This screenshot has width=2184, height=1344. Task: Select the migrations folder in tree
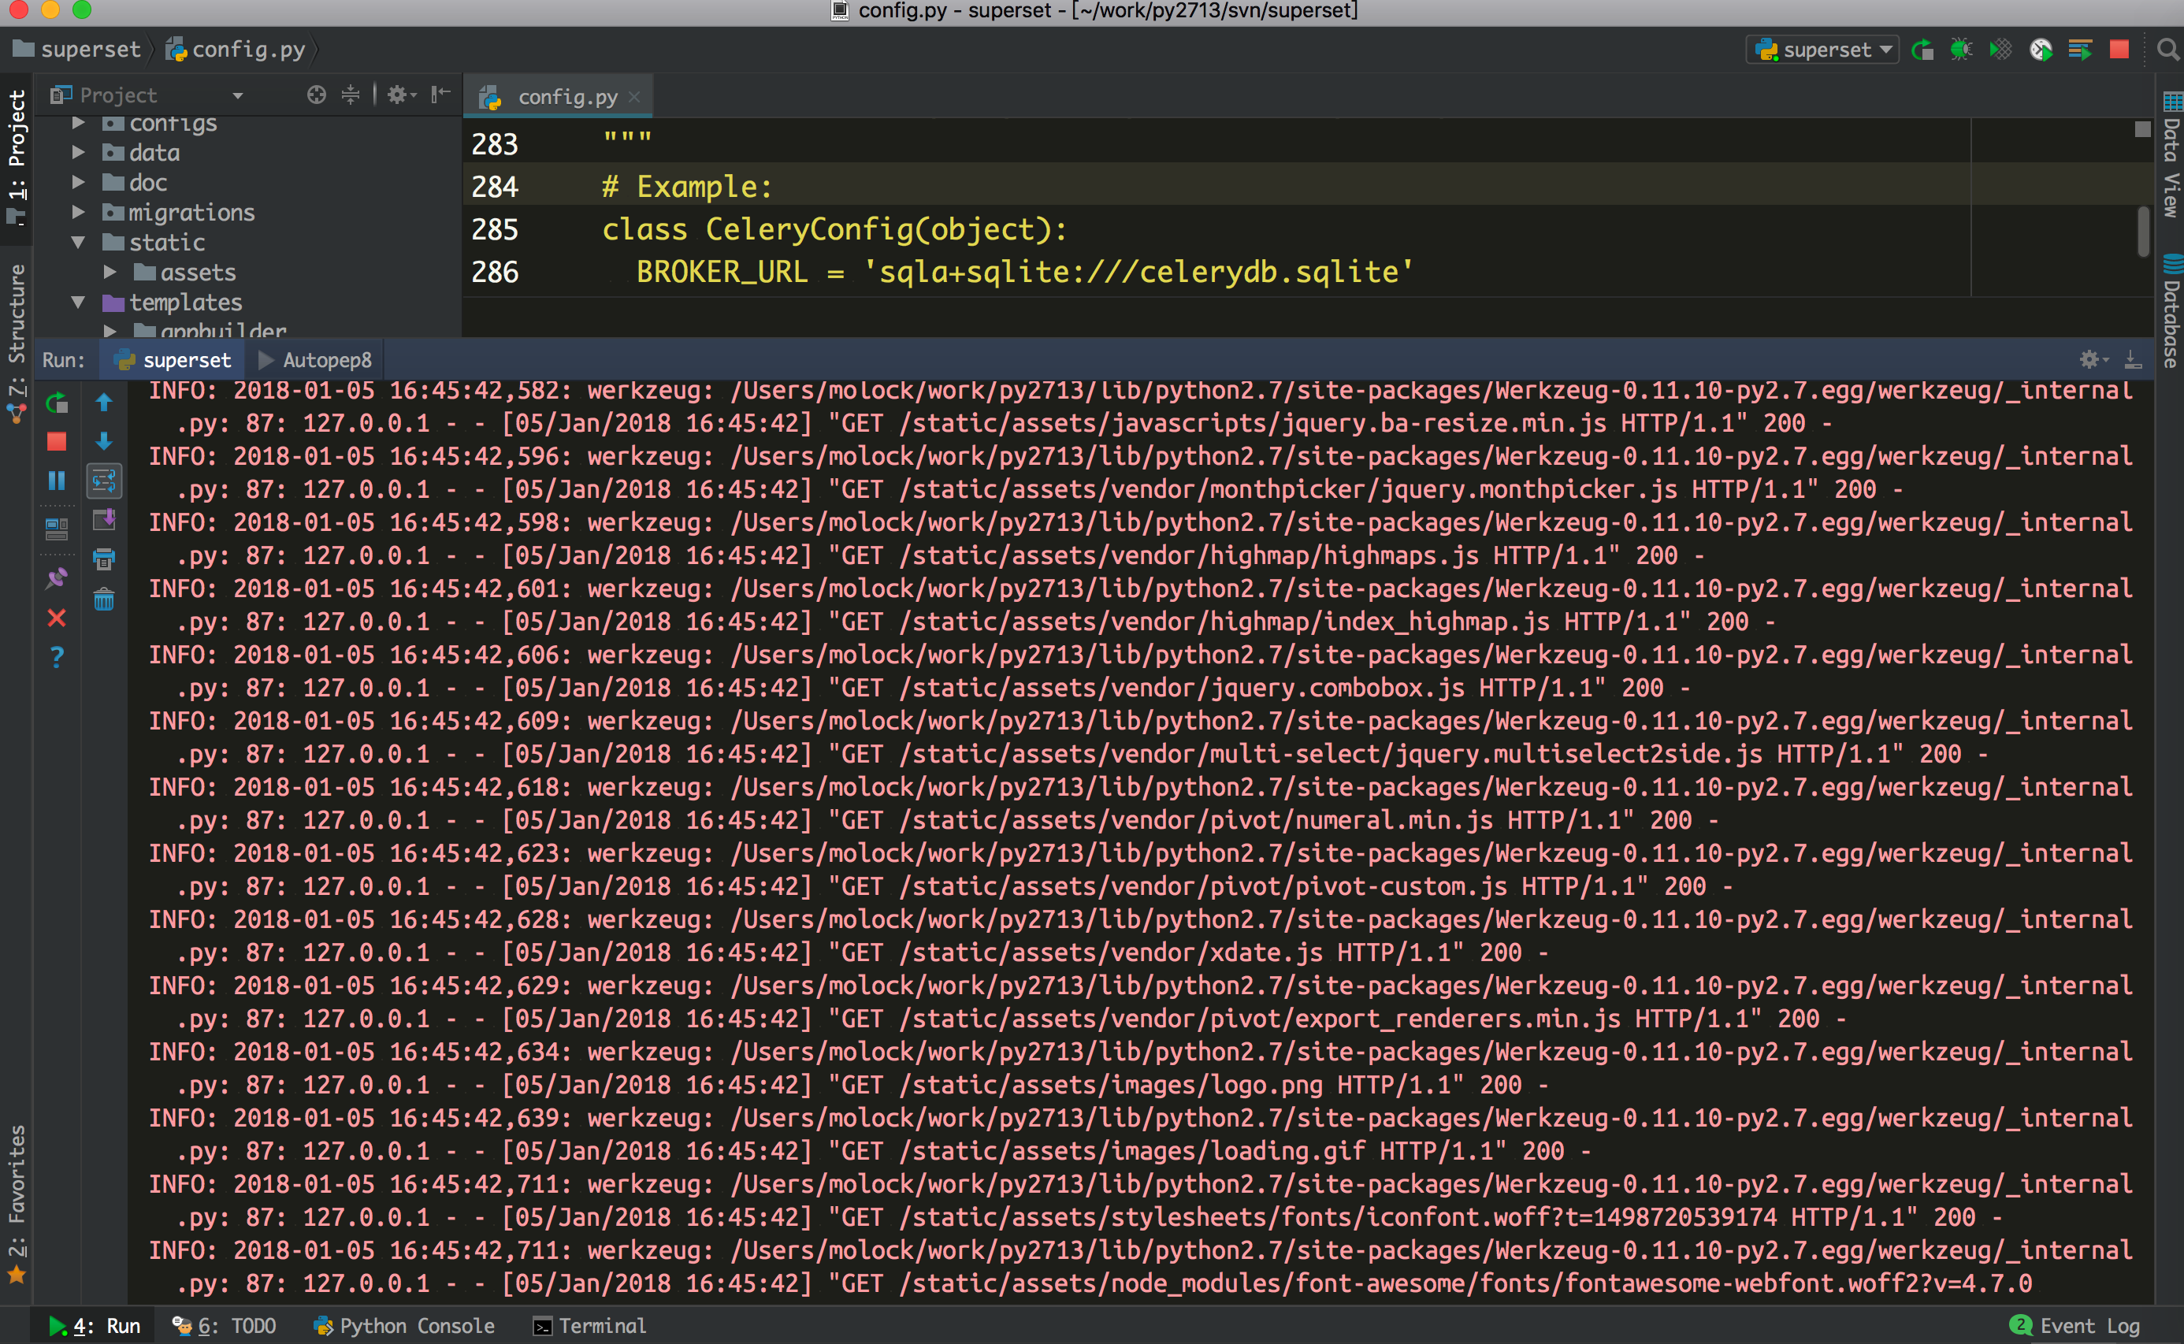(x=191, y=213)
